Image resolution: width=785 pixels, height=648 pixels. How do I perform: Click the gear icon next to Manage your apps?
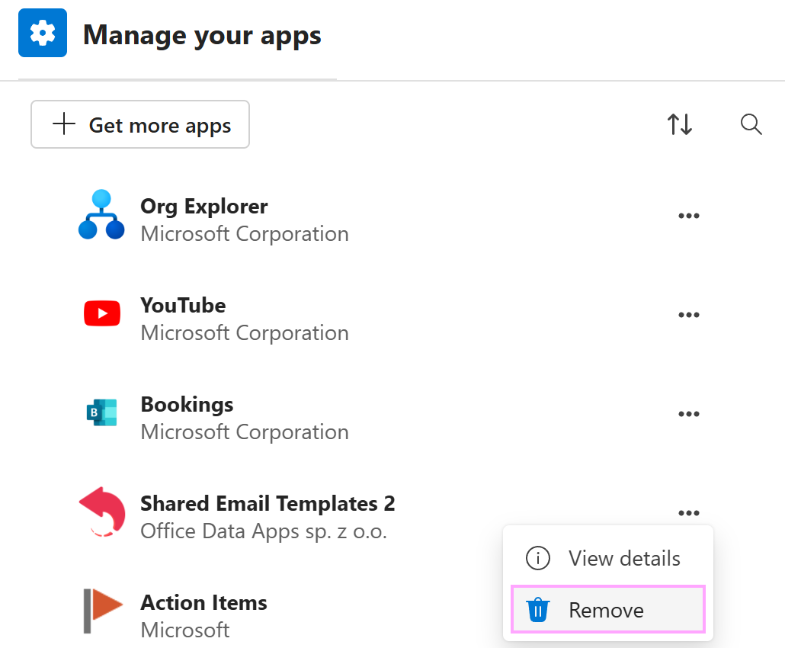point(42,33)
